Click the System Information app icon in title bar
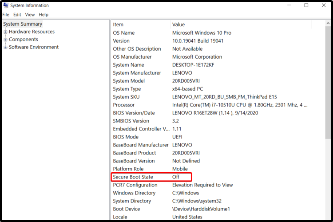This screenshot has width=333, height=222. pos(6,5)
